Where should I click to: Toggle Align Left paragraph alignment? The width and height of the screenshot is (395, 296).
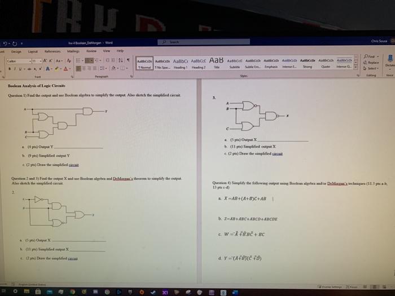pyautogui.click(x=78, y=68)
